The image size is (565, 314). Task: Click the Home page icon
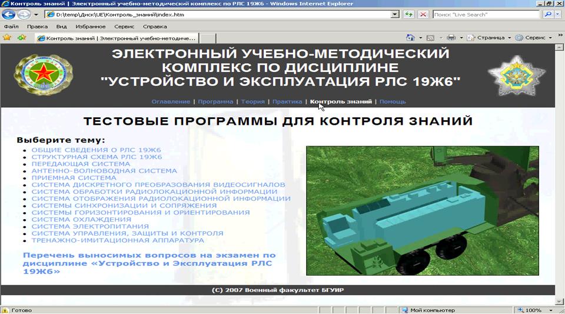tap(410, 38)
